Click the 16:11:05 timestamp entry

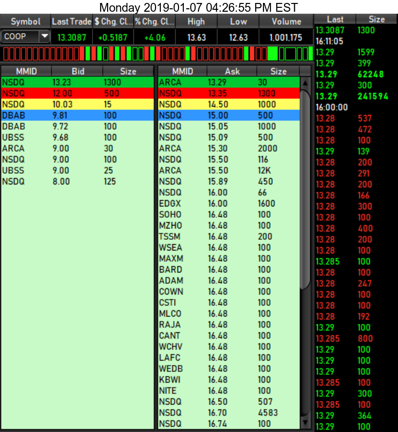point(330,41)
